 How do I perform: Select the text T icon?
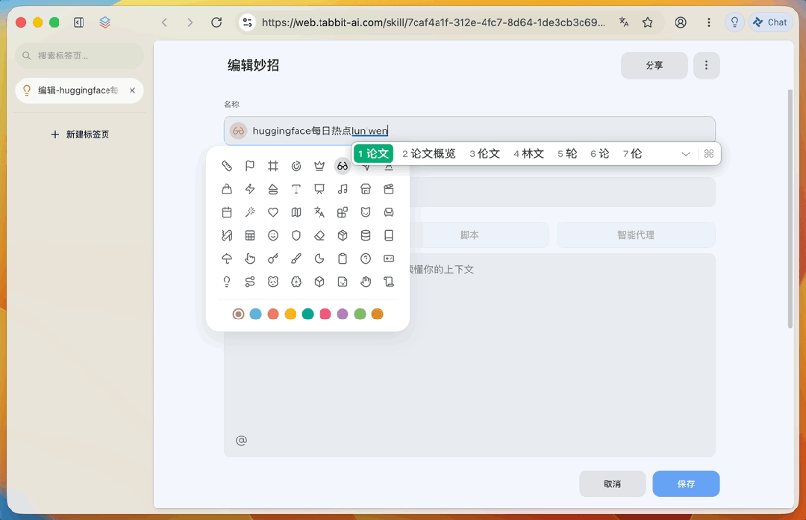(x=296, y=189)
